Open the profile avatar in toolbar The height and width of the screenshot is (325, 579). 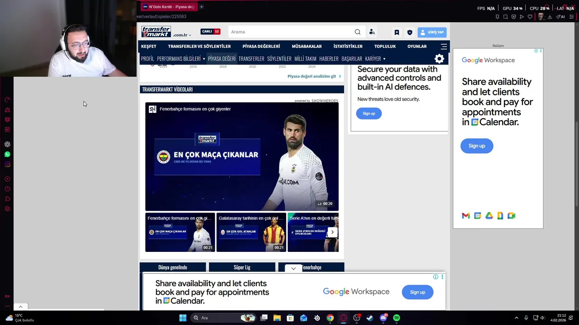click(541, 17)
